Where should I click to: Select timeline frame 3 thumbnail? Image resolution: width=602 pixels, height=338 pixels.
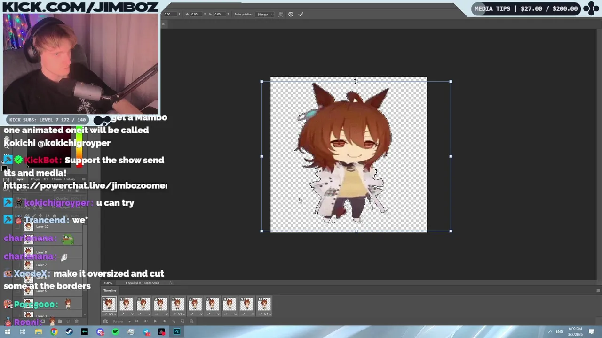coord(143,304)
